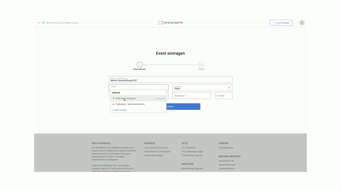Click the Enddatum field
Image resolution: width=341 pixels, height=191 pixels.
(x=191, y=96)
